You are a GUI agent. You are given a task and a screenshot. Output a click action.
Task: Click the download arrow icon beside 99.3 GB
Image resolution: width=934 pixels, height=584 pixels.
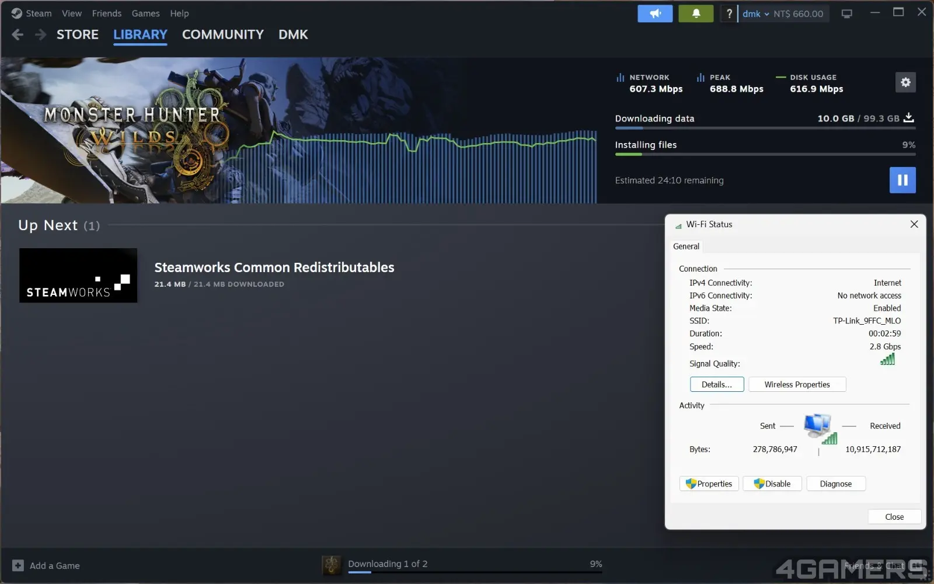coord(909,118)
